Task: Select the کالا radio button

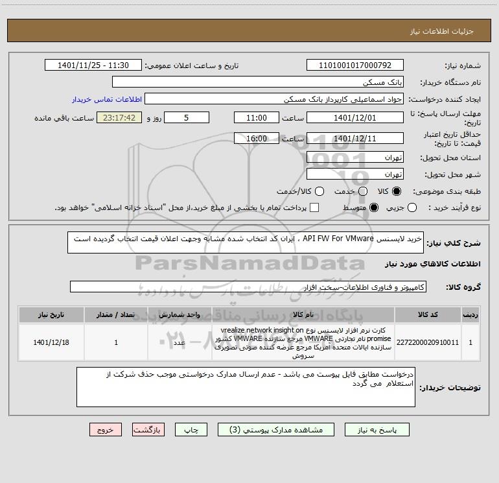Action: click(x=396, y=191)
